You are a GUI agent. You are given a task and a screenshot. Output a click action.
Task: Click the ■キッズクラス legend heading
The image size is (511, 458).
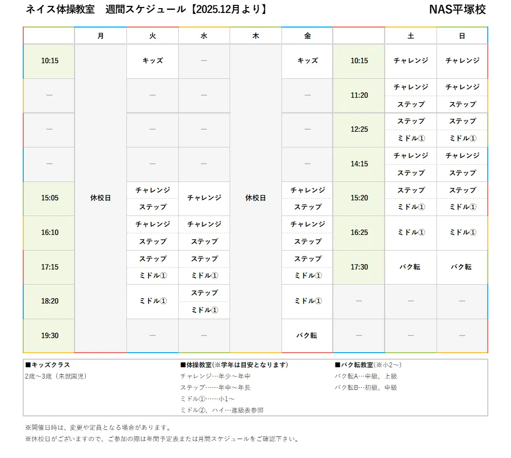click(48, 365)
